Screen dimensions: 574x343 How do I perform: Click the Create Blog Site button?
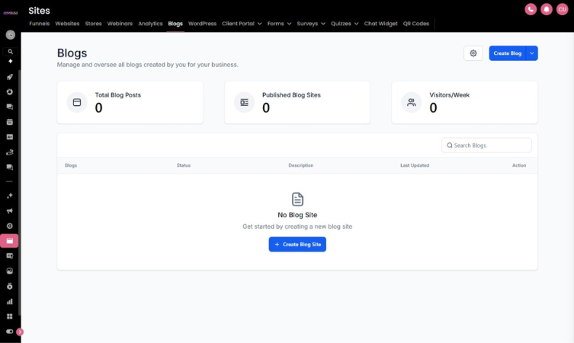[x=297, y=244]
